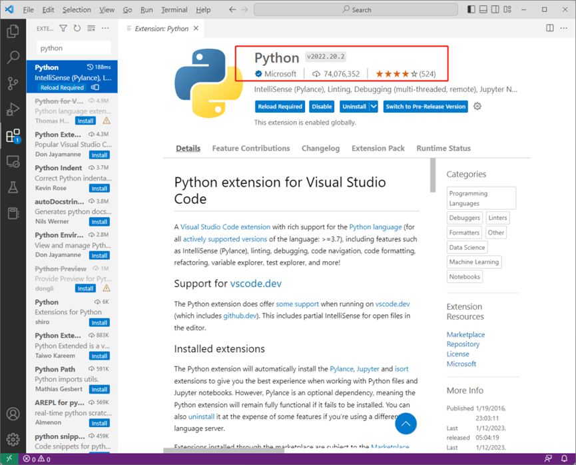This screenshot has width=576, height=465.
Task: Click the Disable button
Action: pos(322,107)
